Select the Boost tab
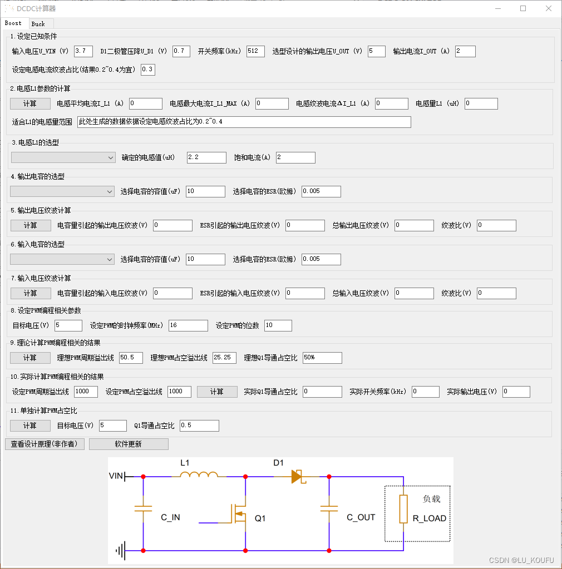 click(13, 23)
